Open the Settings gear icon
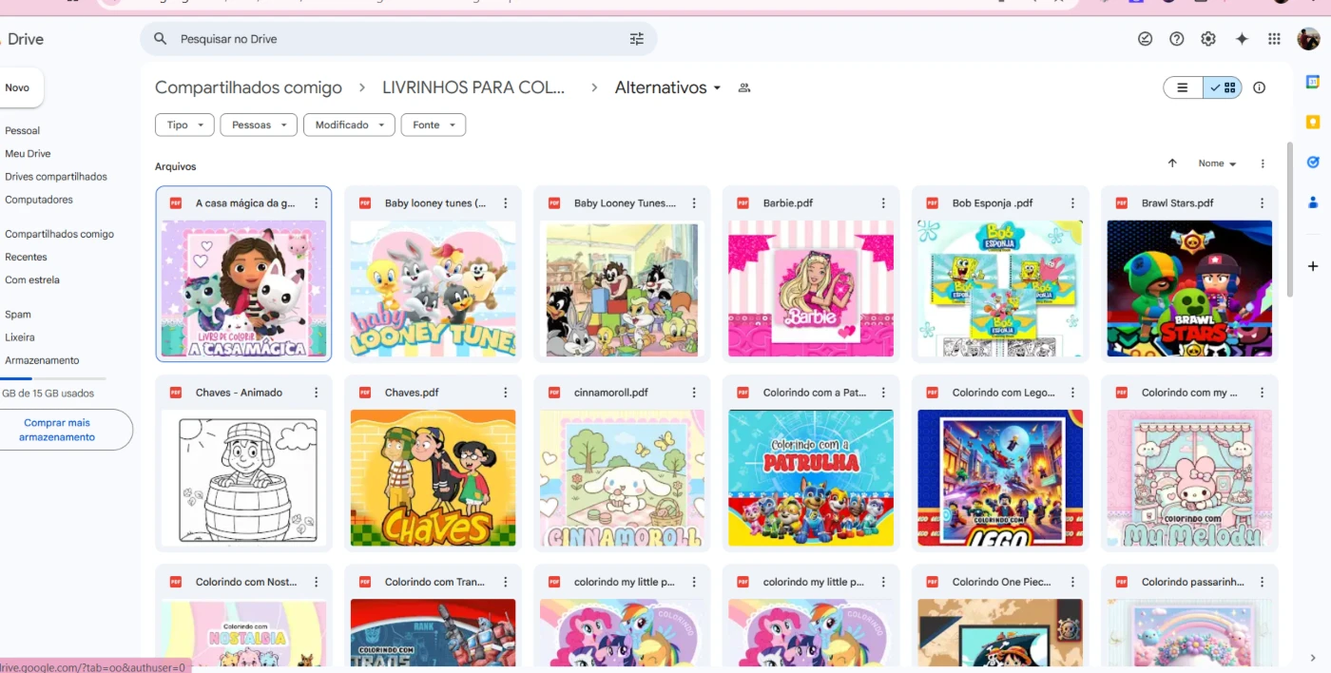 point(1208,39)
